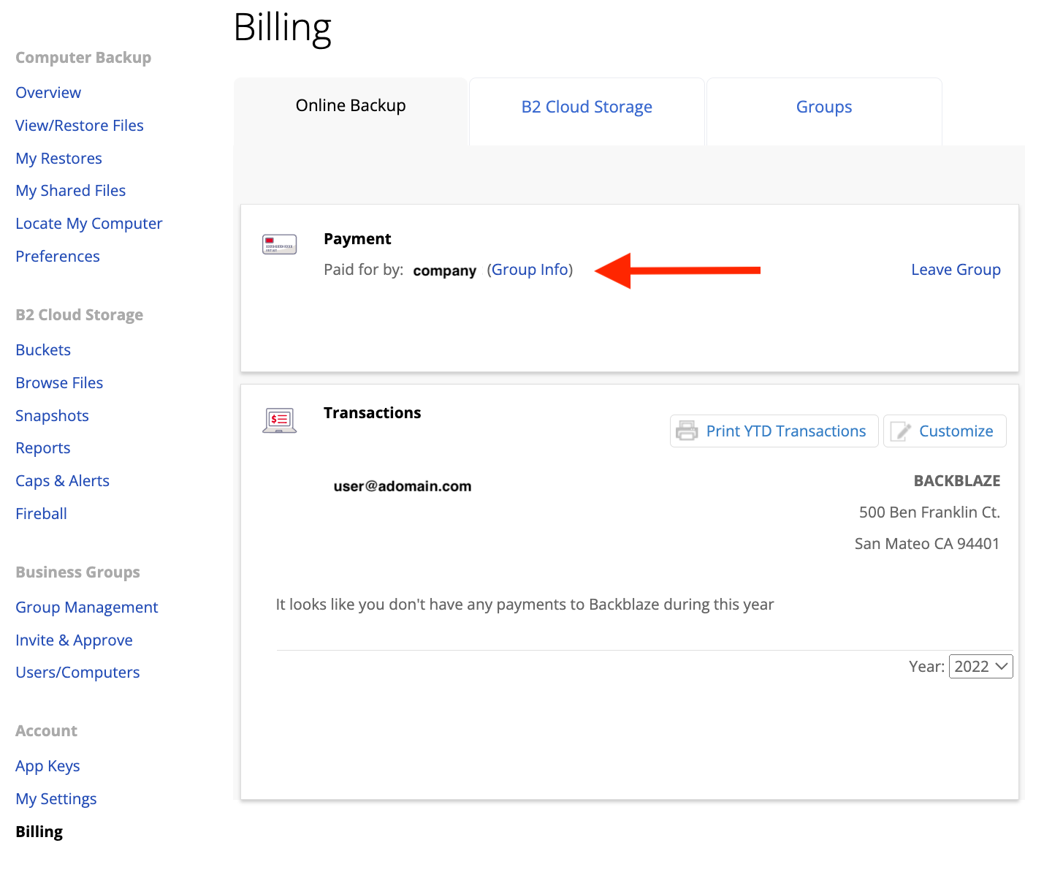Click the BACKBLAZE address heading

[957, 481]
